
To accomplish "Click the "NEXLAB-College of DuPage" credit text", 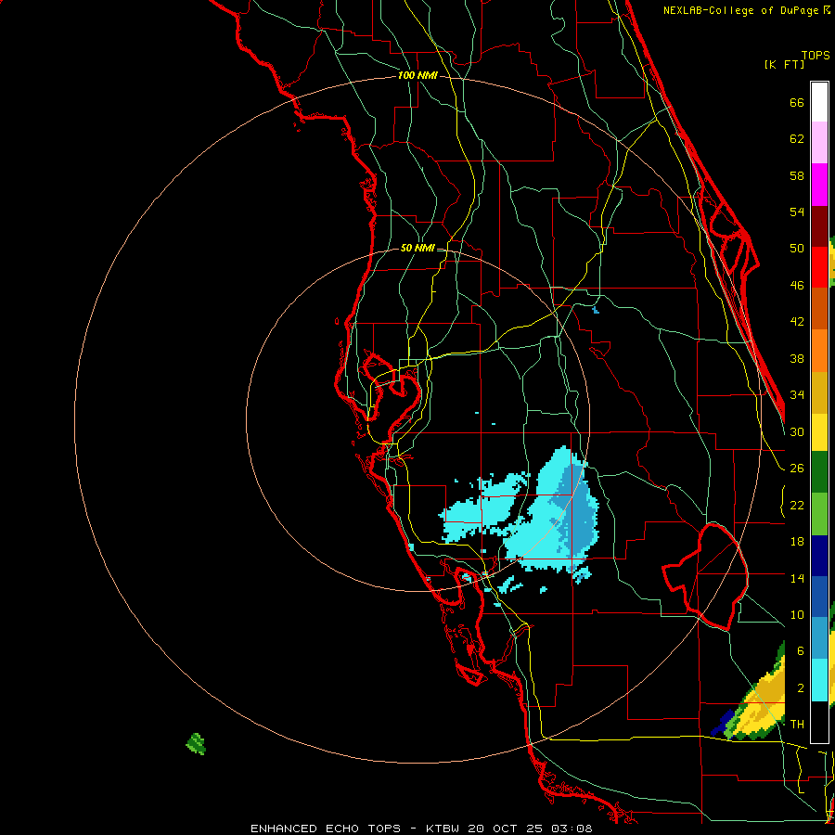I will pyautogui.click(x=741, y=10).
